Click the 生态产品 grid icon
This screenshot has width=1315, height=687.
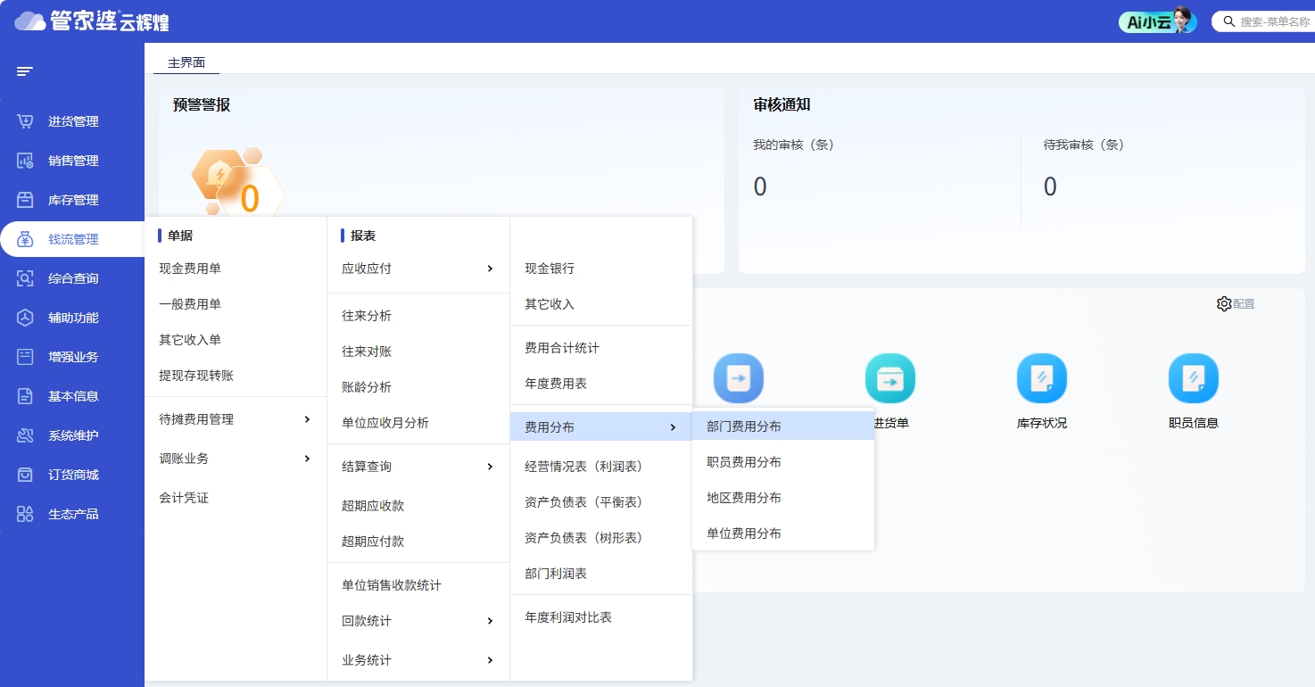[25, 514]
